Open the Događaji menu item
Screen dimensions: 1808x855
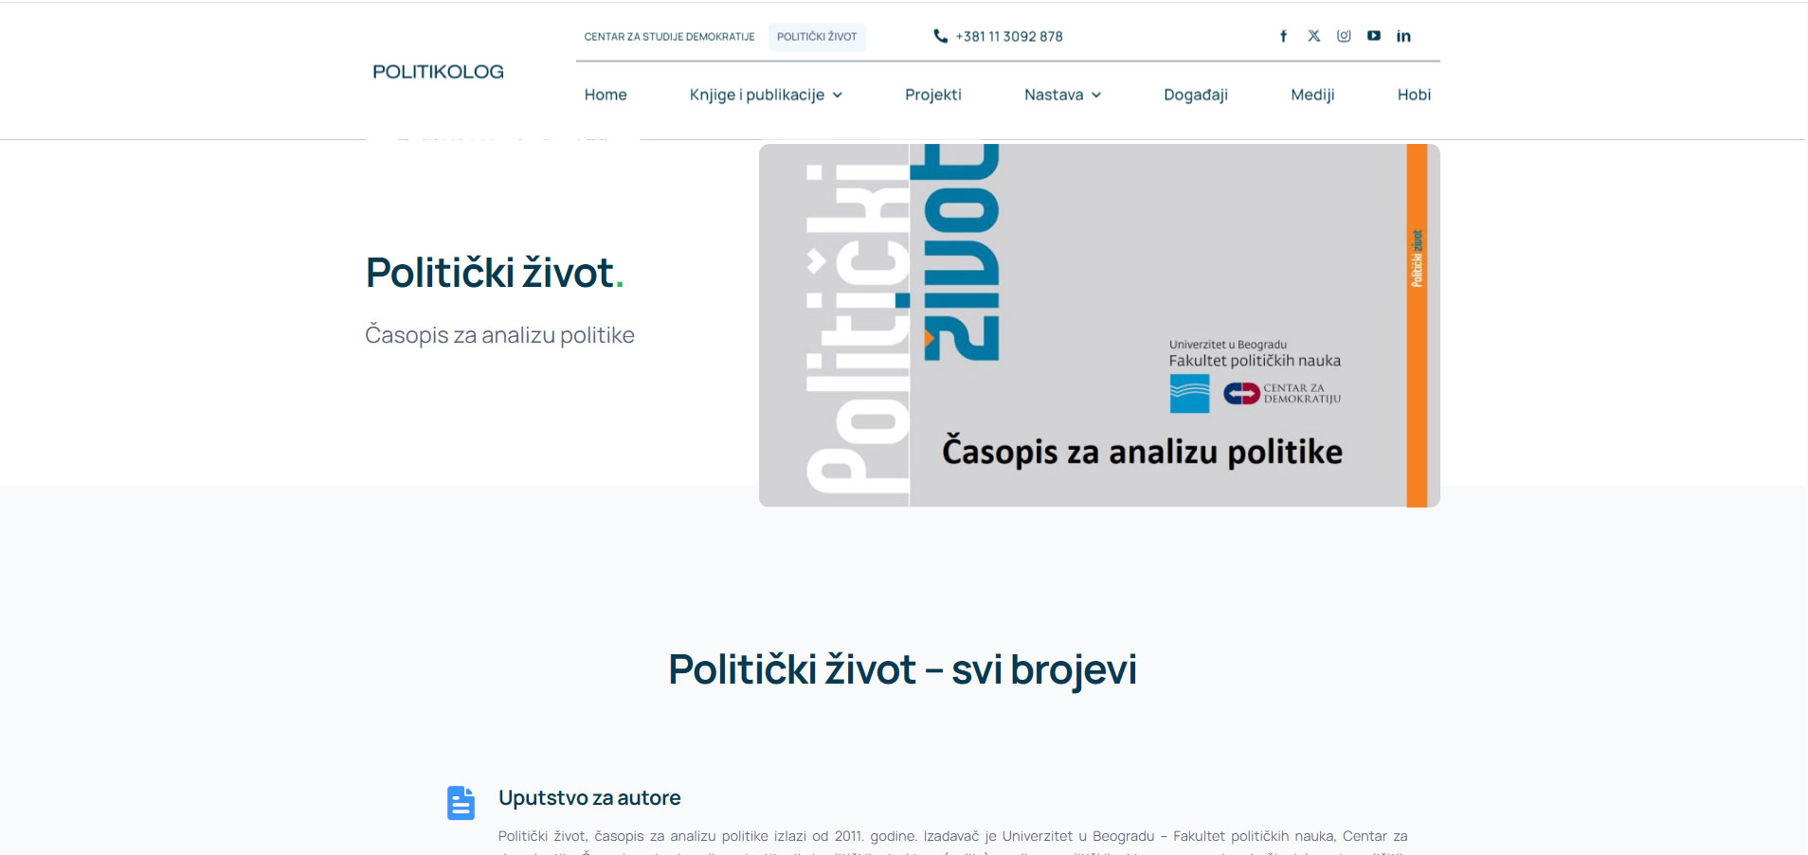(1195, 95)
